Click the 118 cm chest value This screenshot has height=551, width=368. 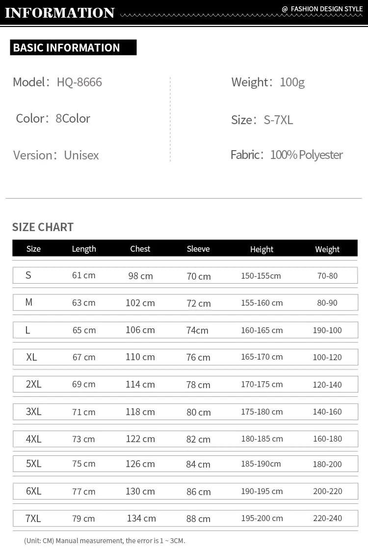point(140,412)
